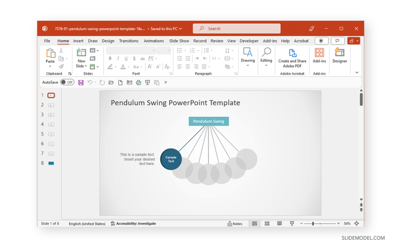Toggle Align Left paragraph alignment

[x=180, y=67]
